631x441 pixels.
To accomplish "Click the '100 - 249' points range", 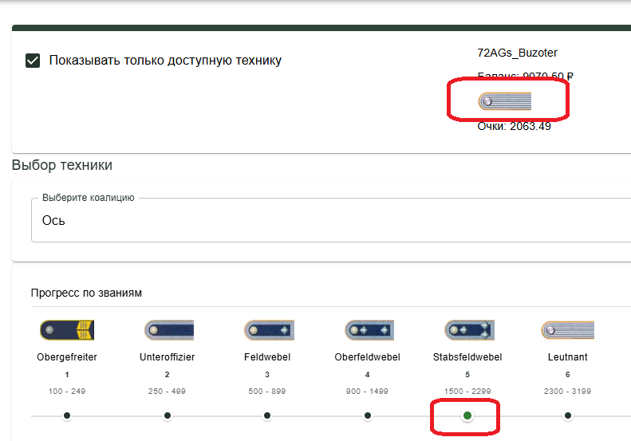I will tap(67, 391).
